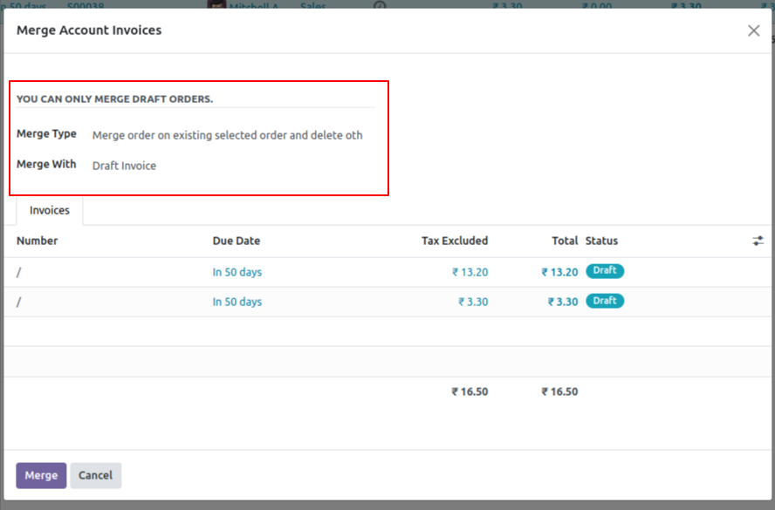Image resolution: width=775 pixels, height=510 pixels.
Task: Switch to the Invoices tab
Action: coord(48,210)
